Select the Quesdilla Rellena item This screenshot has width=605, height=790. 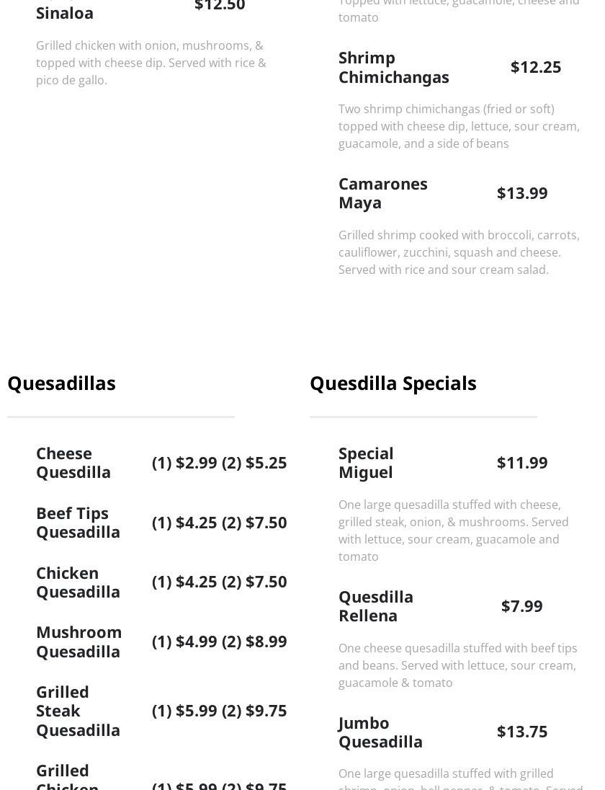point(375,606)
